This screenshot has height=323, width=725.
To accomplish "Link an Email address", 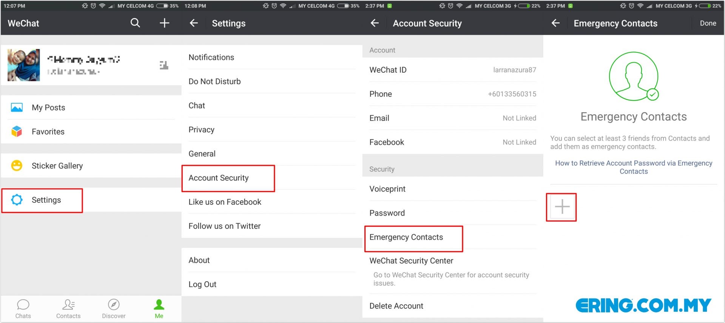I will coord(453,118).
